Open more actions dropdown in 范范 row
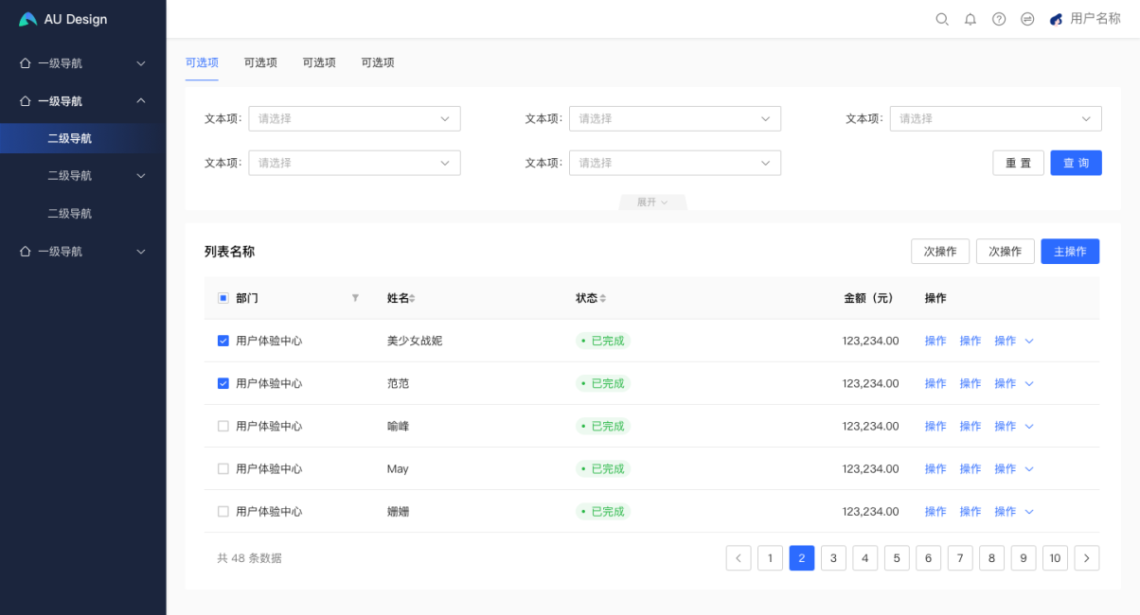The image size is (1140, 615). (x=1029, y=383)
